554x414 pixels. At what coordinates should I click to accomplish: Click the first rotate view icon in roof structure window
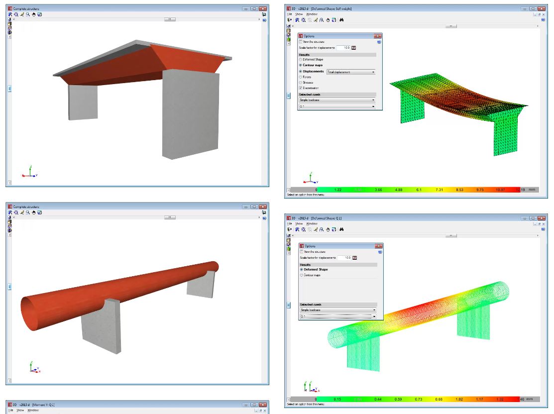coord(10,14)
